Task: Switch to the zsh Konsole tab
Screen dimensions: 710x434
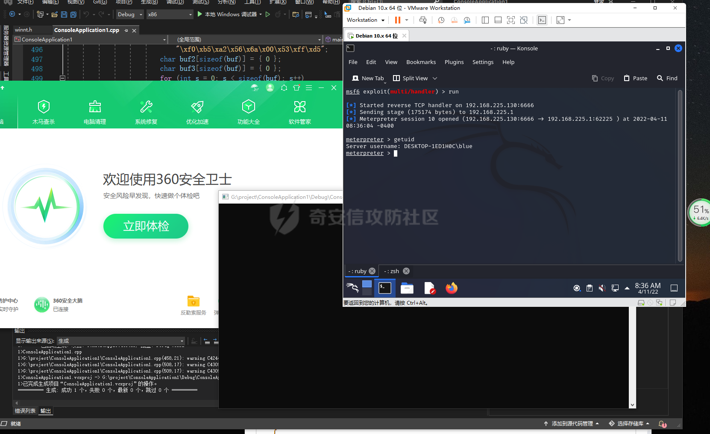Action: 391,271
